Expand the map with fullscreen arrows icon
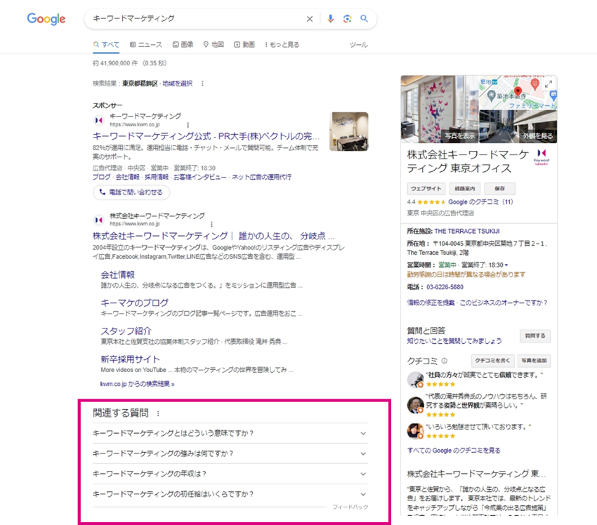Screen dimensions: 597x525 click(x=549, y=84)
